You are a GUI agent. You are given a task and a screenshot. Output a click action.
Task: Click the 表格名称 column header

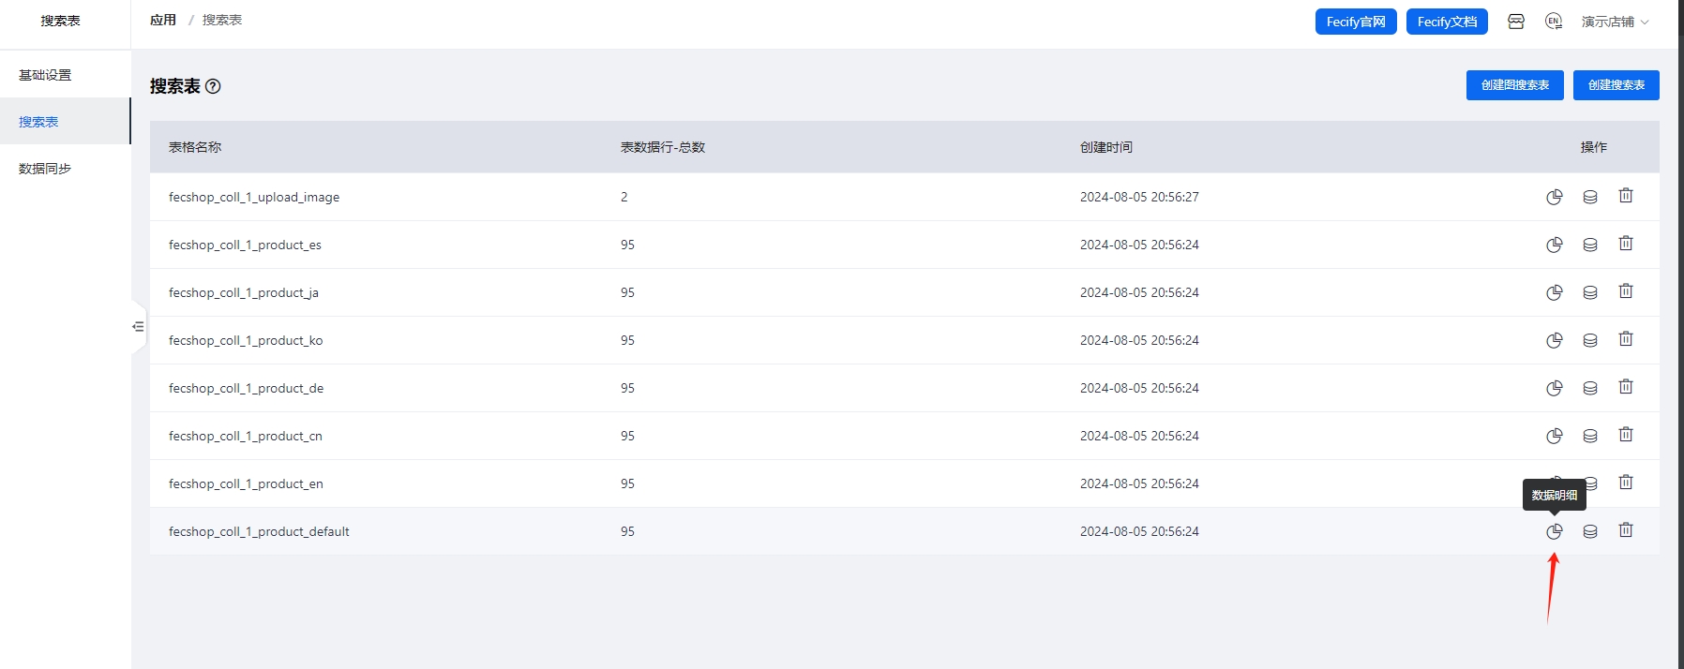pos(195,147)
